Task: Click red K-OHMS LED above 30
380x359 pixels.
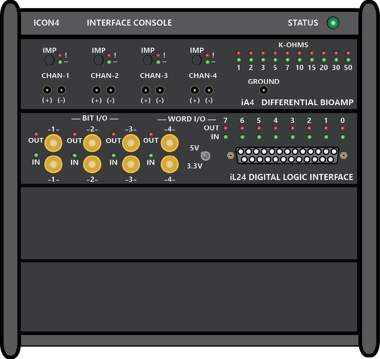Action: [x=336, y=53]
